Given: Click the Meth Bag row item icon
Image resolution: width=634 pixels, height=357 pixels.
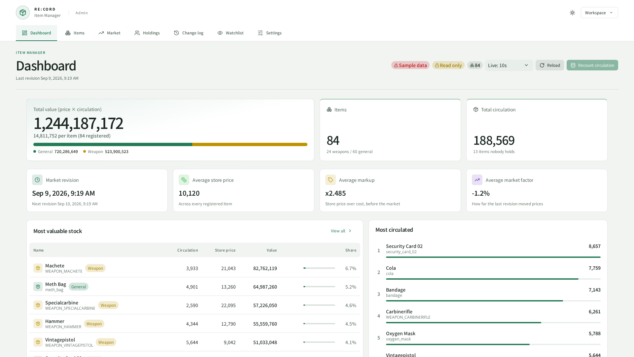Looking at the screenshot, I should pos(38,287).
